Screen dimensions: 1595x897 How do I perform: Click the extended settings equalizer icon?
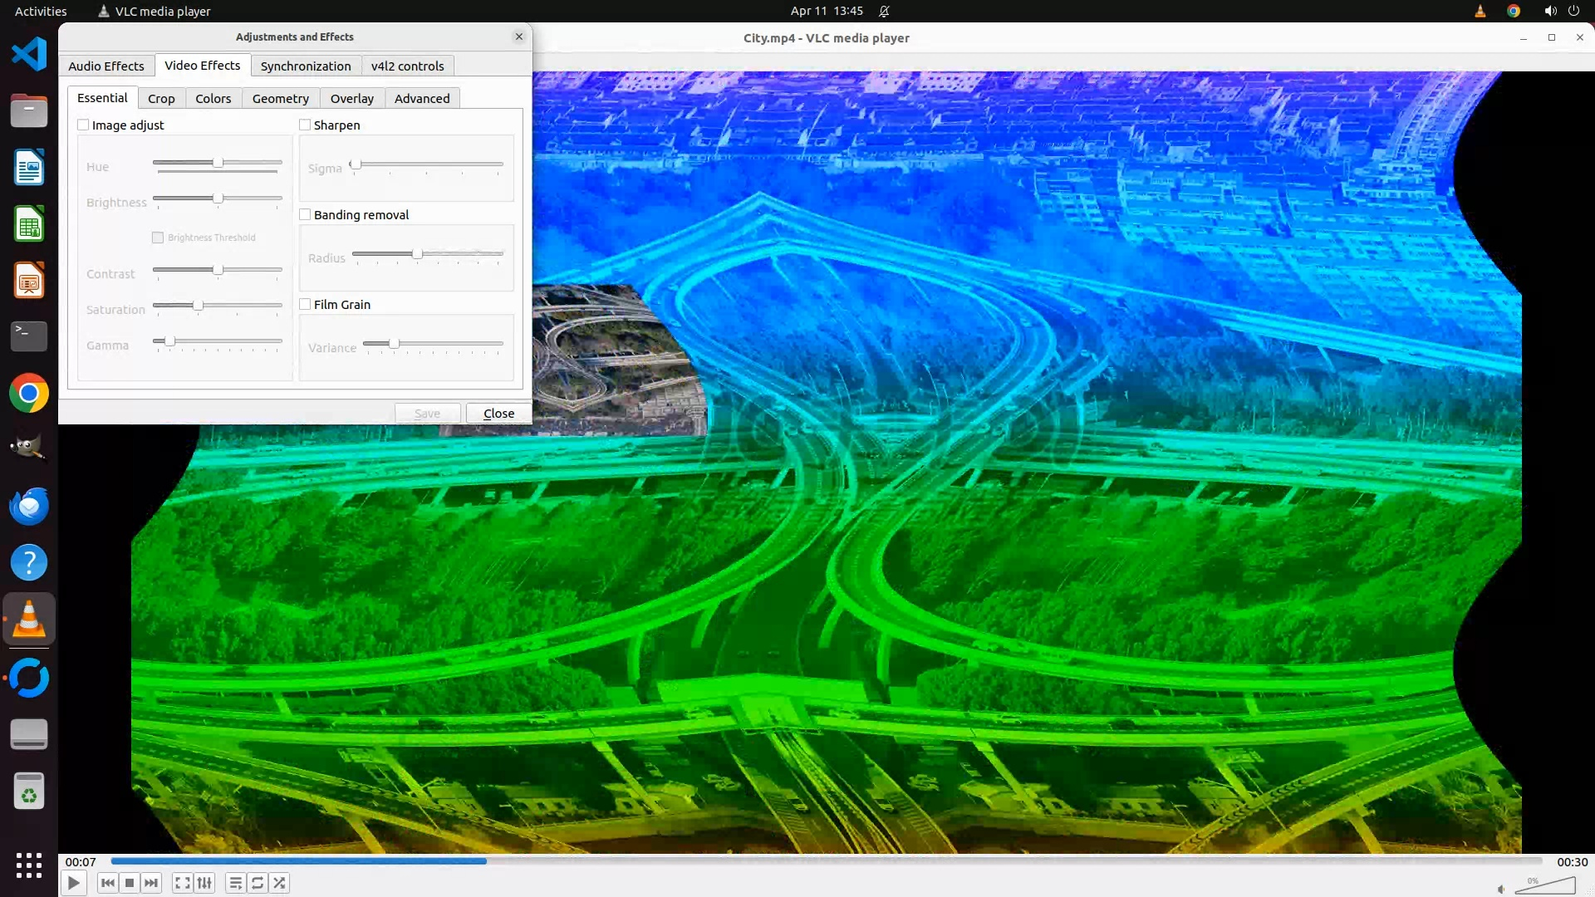[204, 883]
